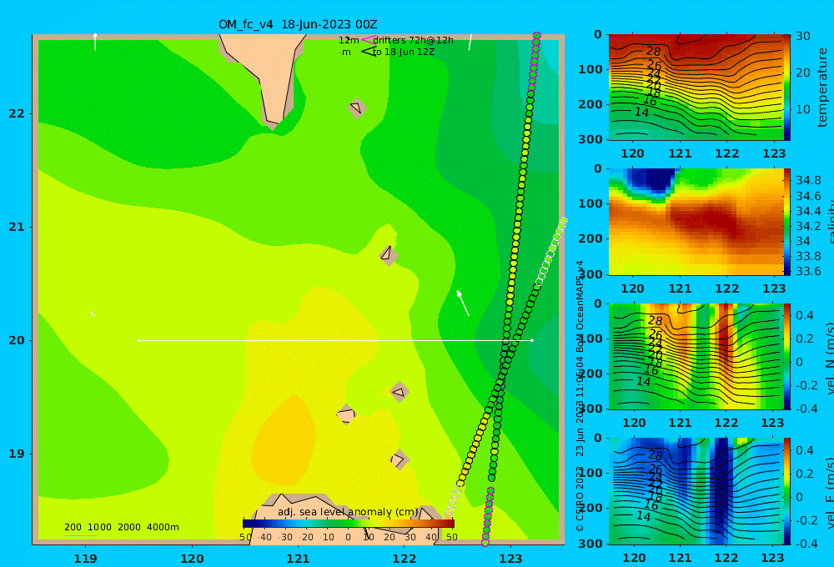Click the 'vel. N (m/s)' axis label
This screenshot has height=567, width=834.
[829, 358]
